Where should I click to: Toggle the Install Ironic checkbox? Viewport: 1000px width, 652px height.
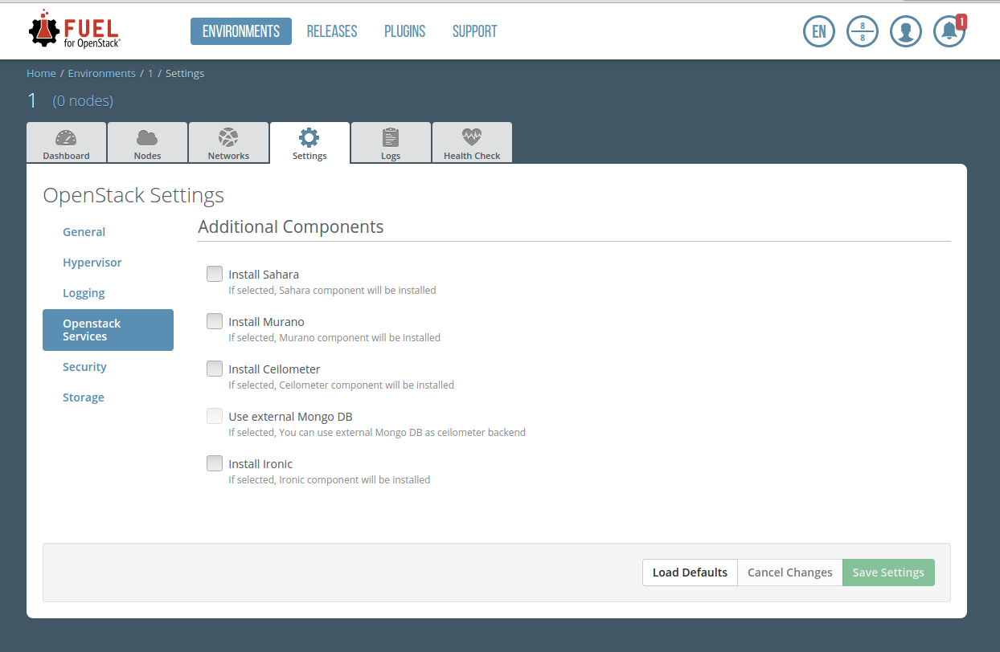pos(215,464)
